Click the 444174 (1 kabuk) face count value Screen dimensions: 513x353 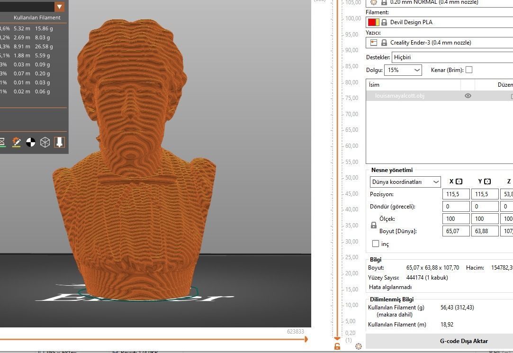(427, 278)
